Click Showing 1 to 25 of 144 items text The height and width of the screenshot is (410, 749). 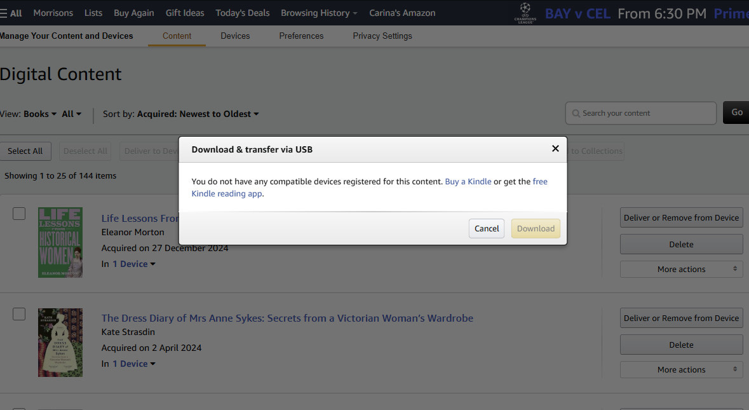point(60,176)
